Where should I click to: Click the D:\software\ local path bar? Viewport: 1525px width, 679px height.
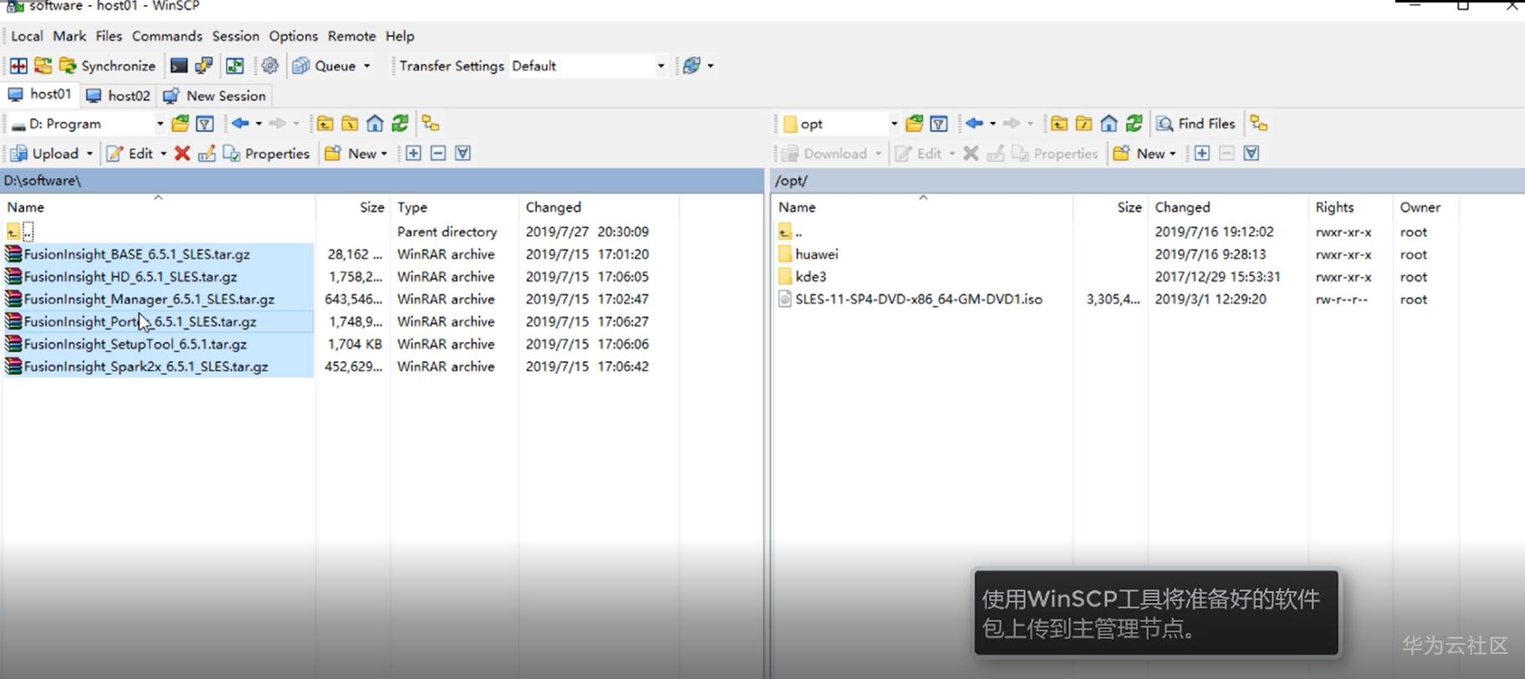tap(381, 180)
